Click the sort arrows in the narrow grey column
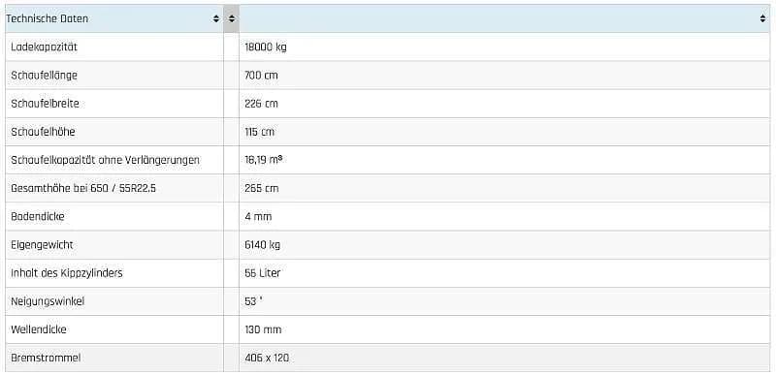Screen dimensions: 776x375 [x=231, y=18]
